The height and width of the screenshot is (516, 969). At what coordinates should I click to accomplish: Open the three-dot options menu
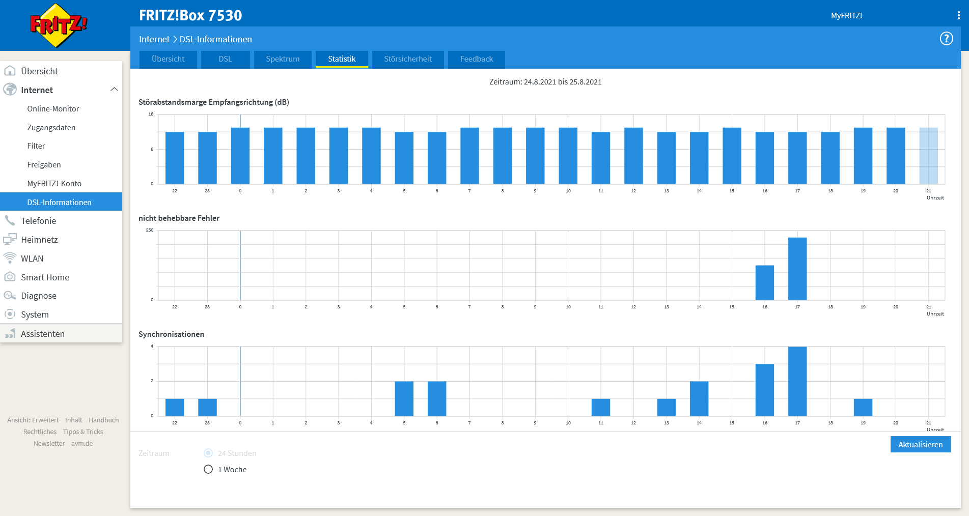coord(958,15)
